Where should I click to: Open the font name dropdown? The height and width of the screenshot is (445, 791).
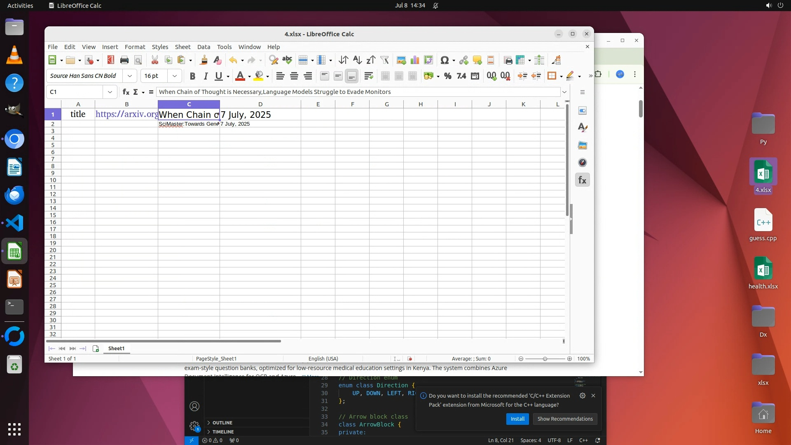point(130,76)
